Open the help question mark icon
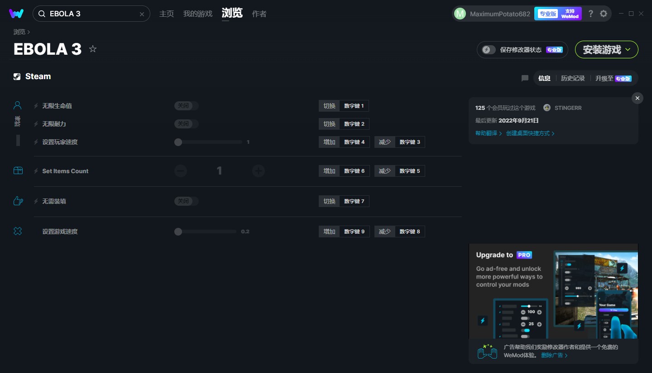The width and height of the screenshot is (652, 373). [590, 14]
